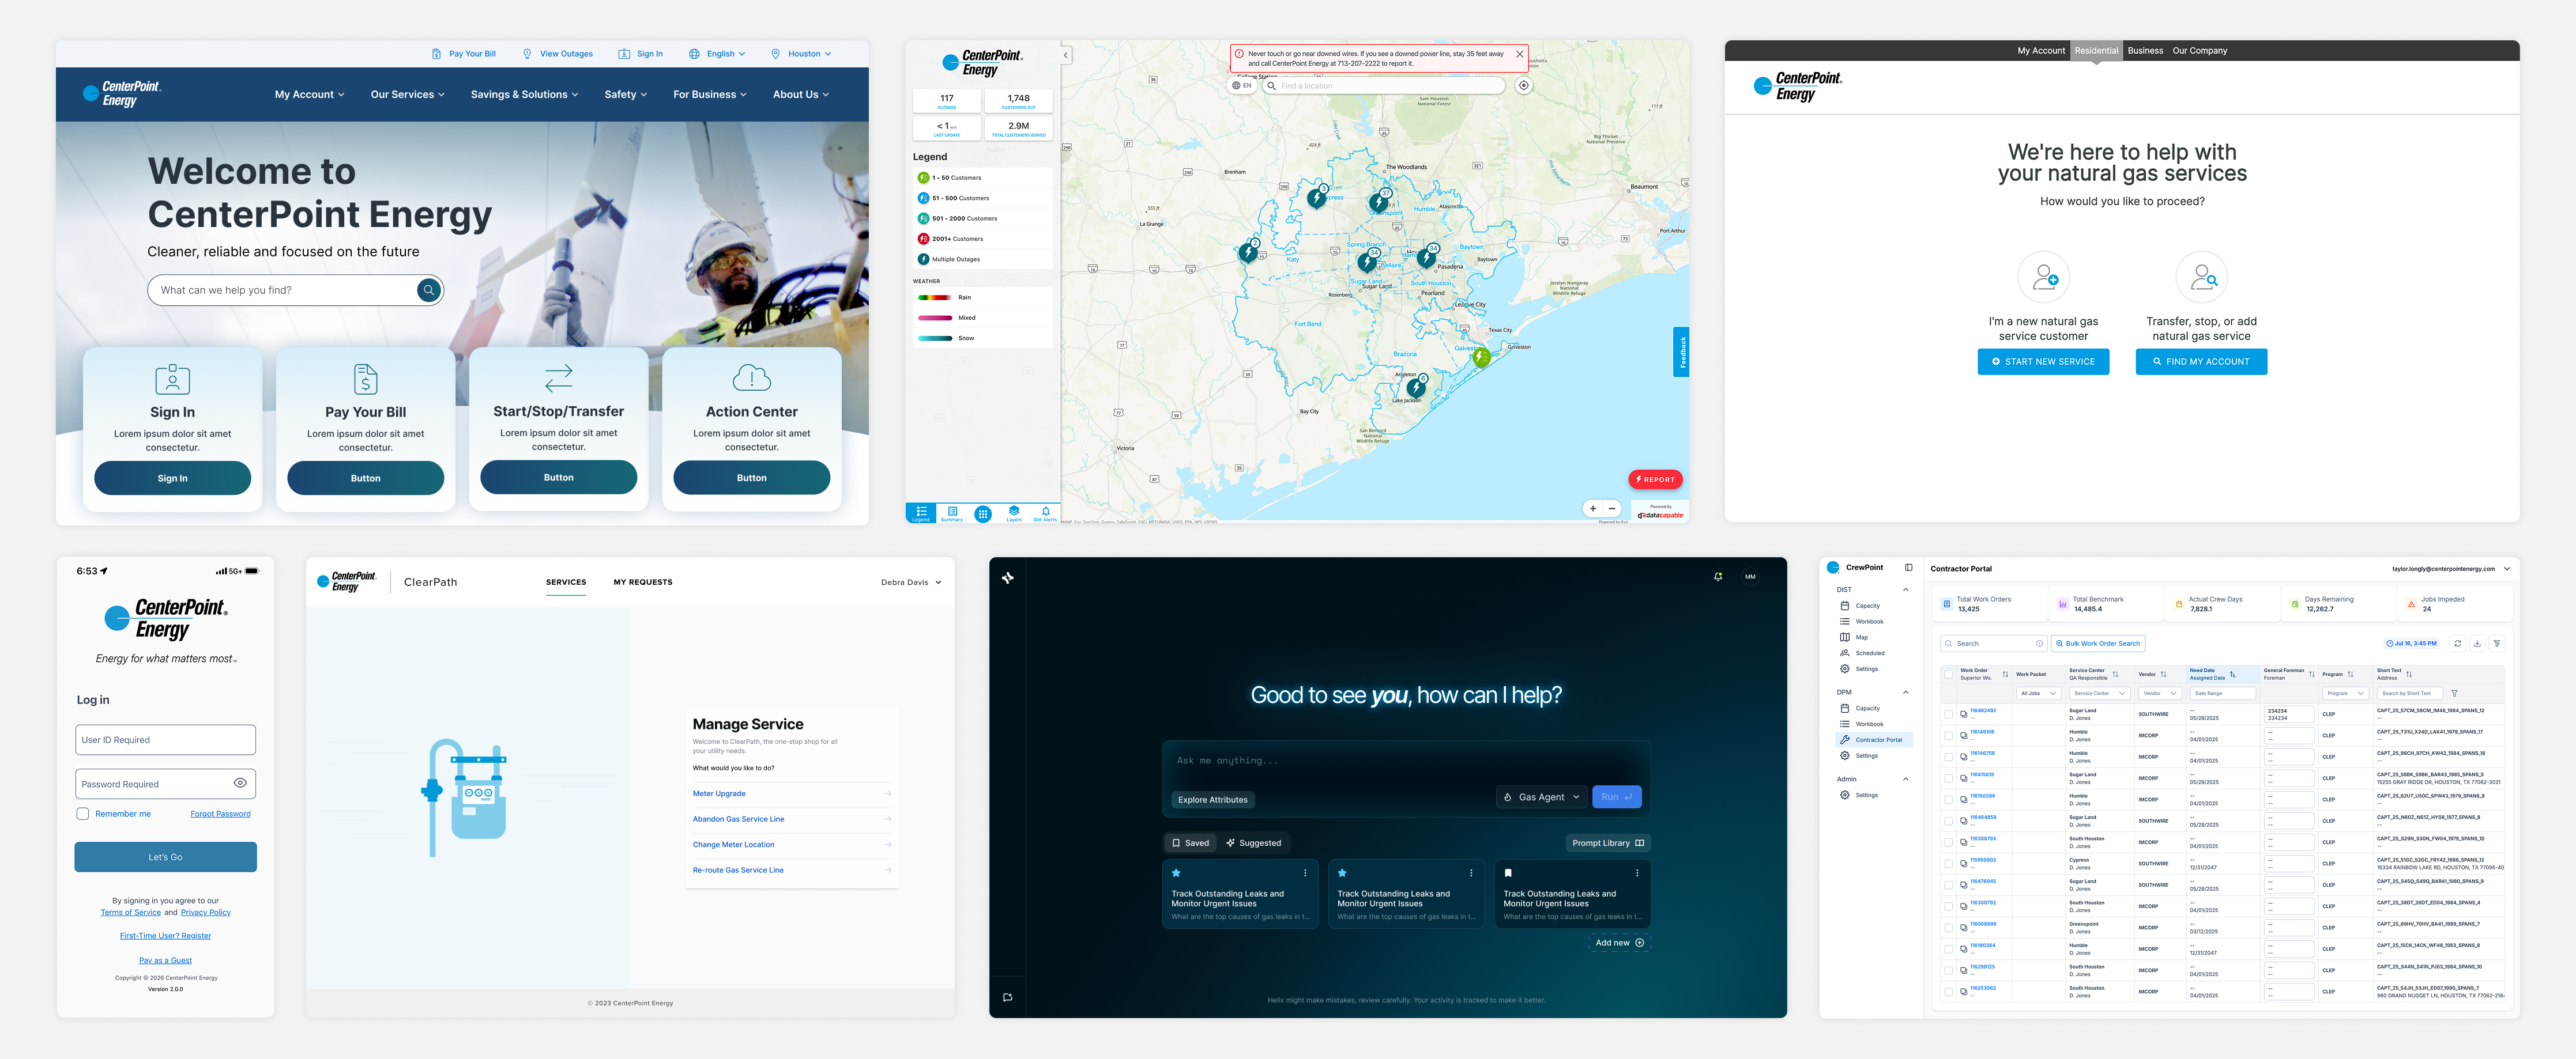Click the CrewPoint download icon

(2477, 644)
